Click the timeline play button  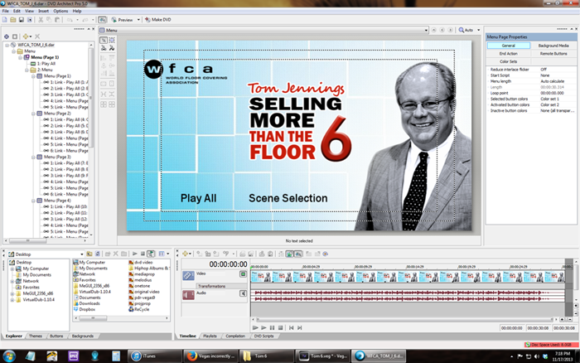263,328
